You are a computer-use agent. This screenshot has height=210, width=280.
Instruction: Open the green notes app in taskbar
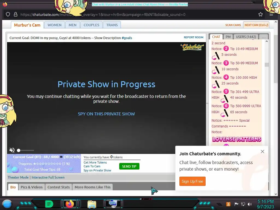(49, 204)
